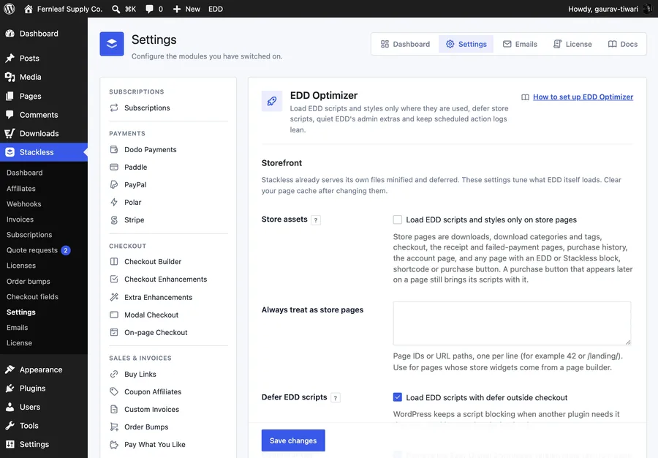The image size is (658, 458).
Task: Open the Emails tab in Stackless header
Action: (x=520, y=44)
